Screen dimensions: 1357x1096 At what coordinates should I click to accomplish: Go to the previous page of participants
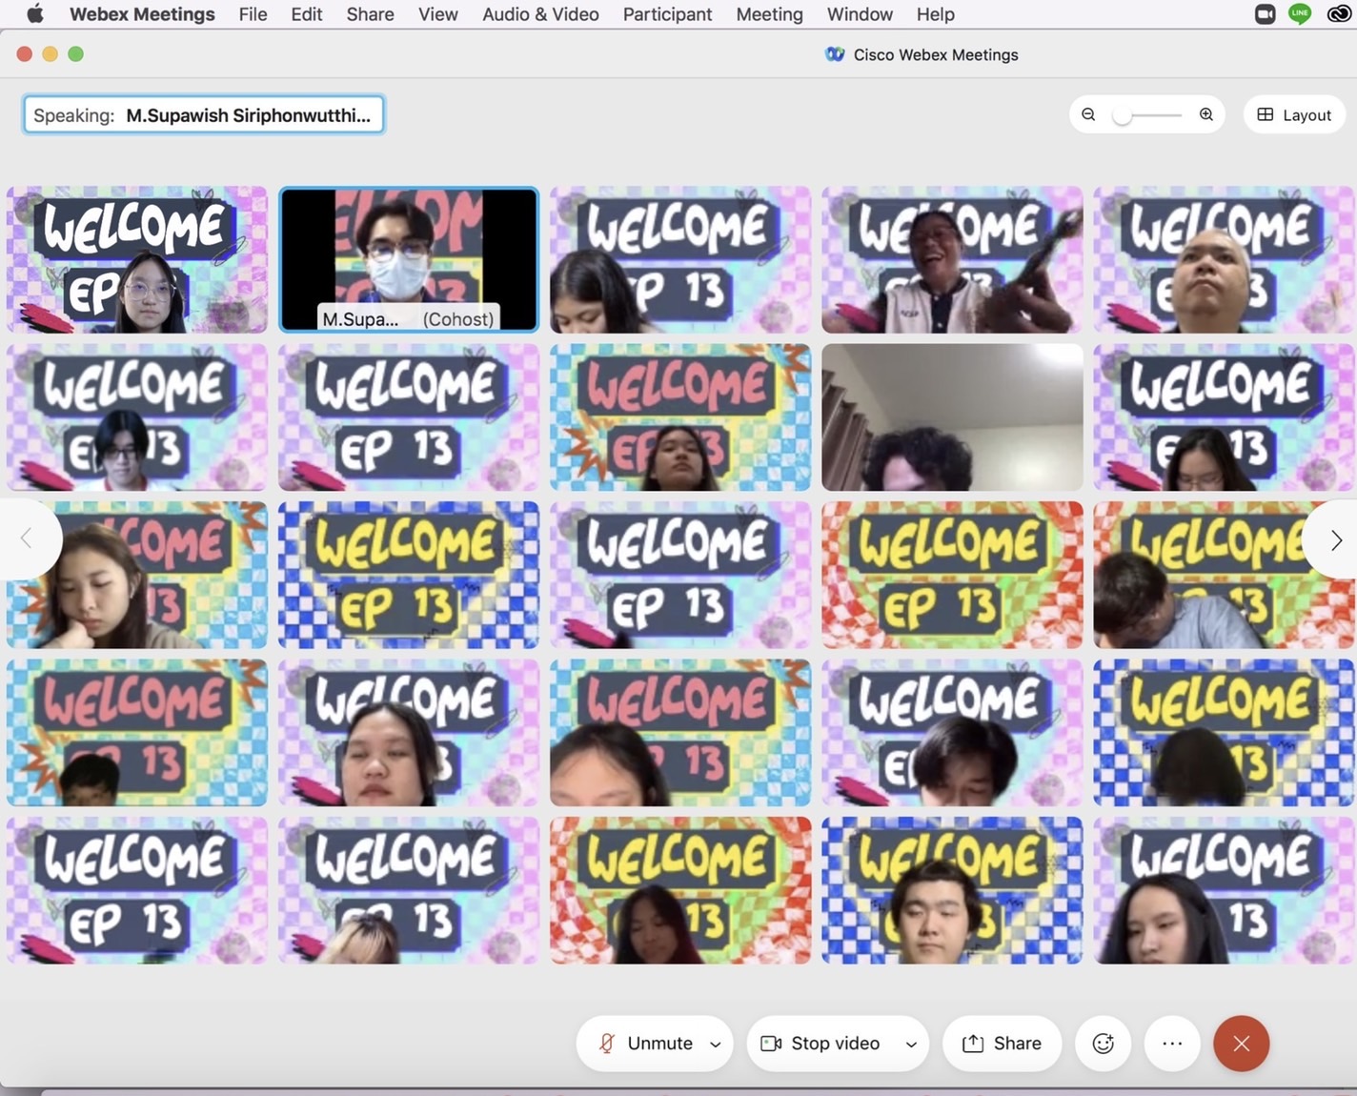tap(27, 539)
